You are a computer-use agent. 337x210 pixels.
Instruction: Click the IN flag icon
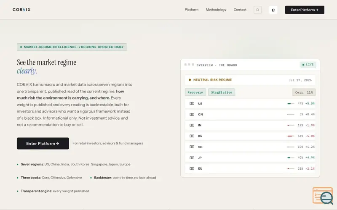pyautogui.click(x=192, y=125)
